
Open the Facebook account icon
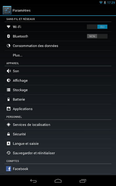(x=9, y=169)
